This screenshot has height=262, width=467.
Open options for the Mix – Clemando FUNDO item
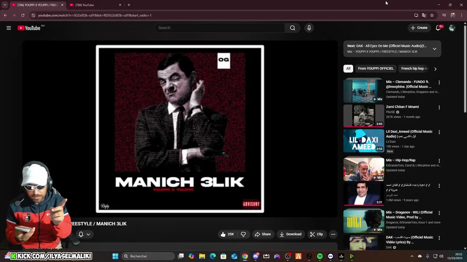tap(439, 83)
